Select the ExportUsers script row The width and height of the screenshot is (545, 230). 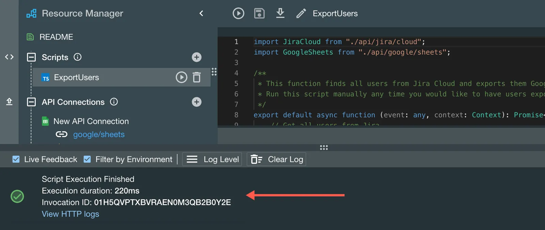point(121,77)
